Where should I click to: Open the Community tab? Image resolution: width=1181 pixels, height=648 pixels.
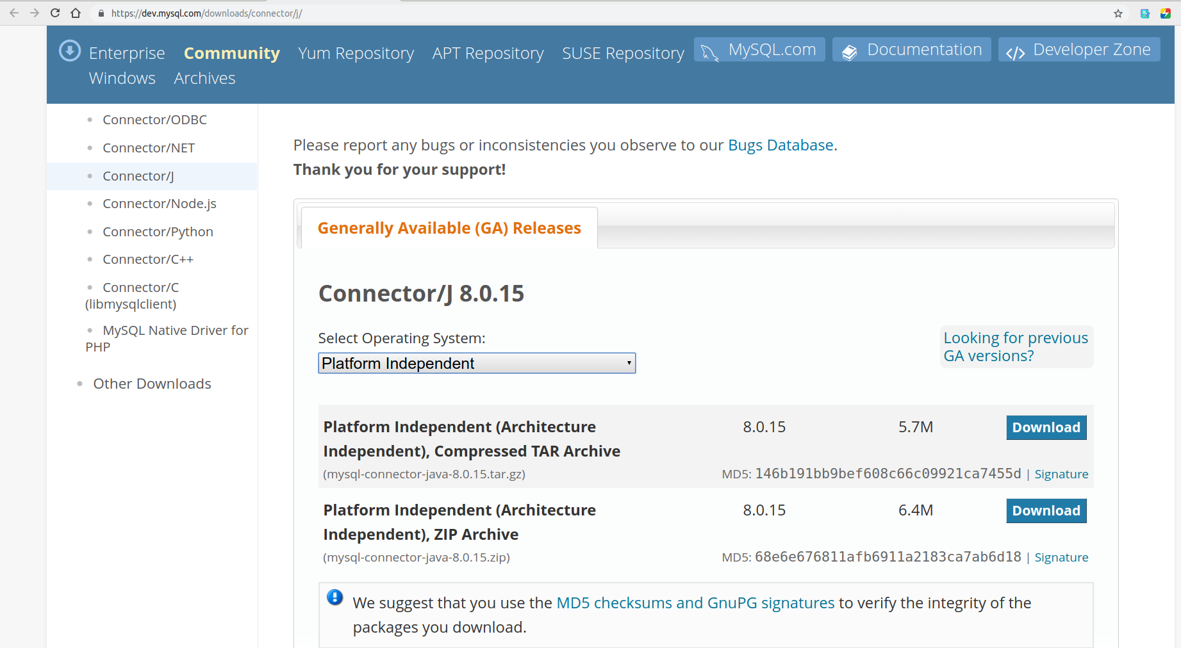(x=231, y=53)
